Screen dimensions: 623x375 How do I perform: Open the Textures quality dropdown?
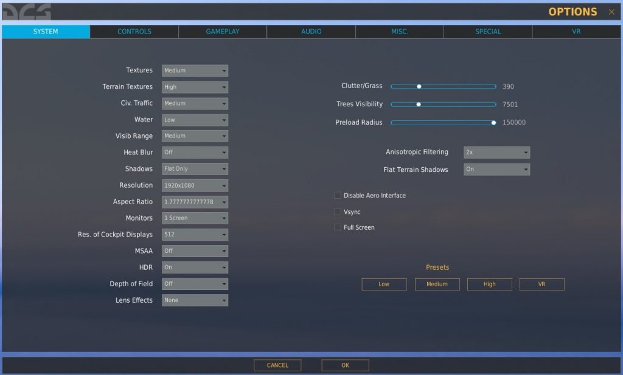194,70
